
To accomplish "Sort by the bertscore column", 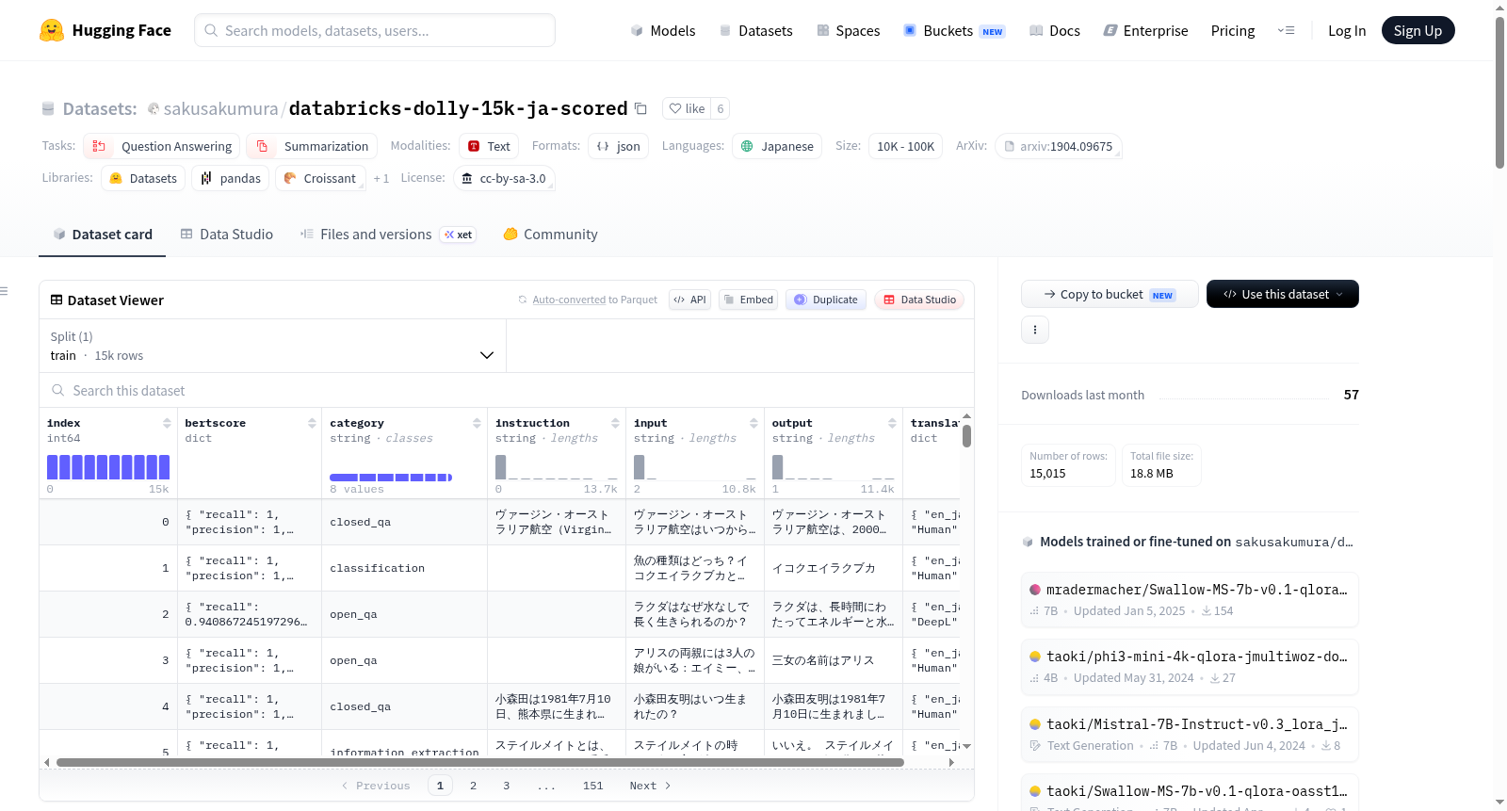I will (x=312, y=423).
